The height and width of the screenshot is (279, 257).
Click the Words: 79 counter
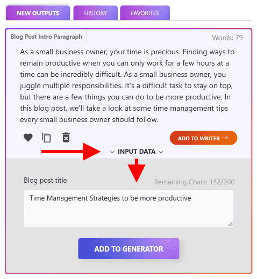[x=227, y=38]
